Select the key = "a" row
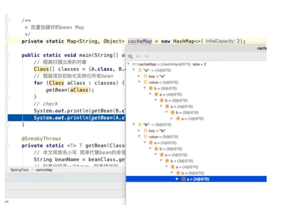This screenshot has height=207, width=284. (196, 76)
